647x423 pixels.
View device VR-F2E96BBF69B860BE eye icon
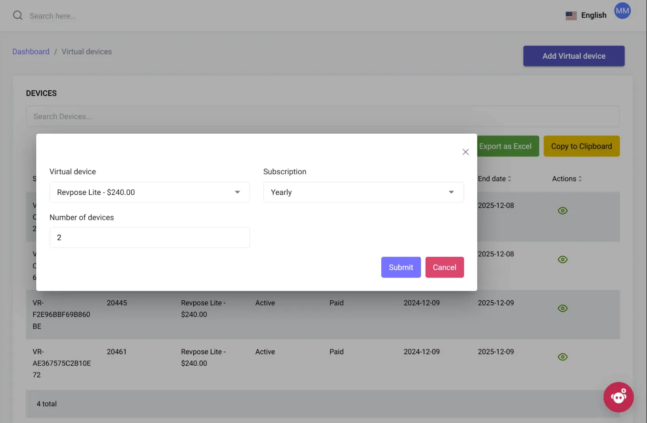(x=563, y=308)
